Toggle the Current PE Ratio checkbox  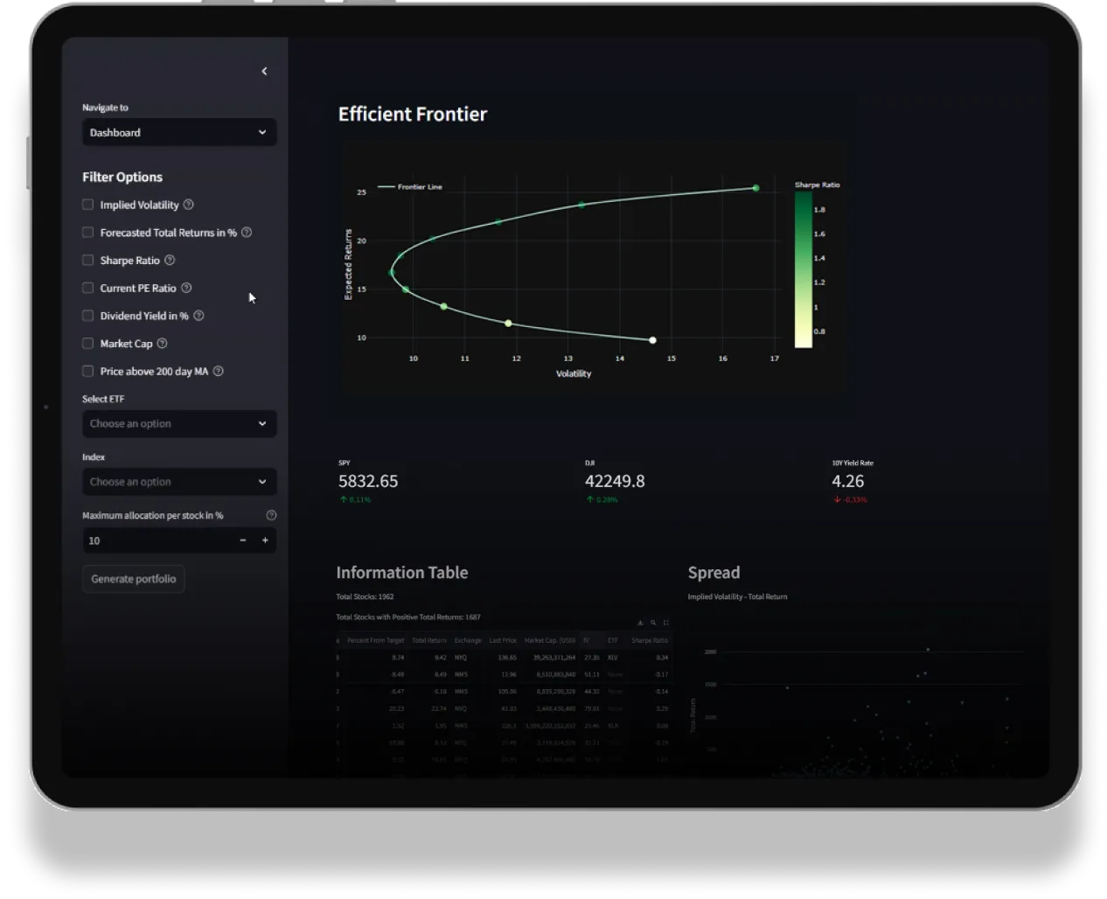coord(87,288)
